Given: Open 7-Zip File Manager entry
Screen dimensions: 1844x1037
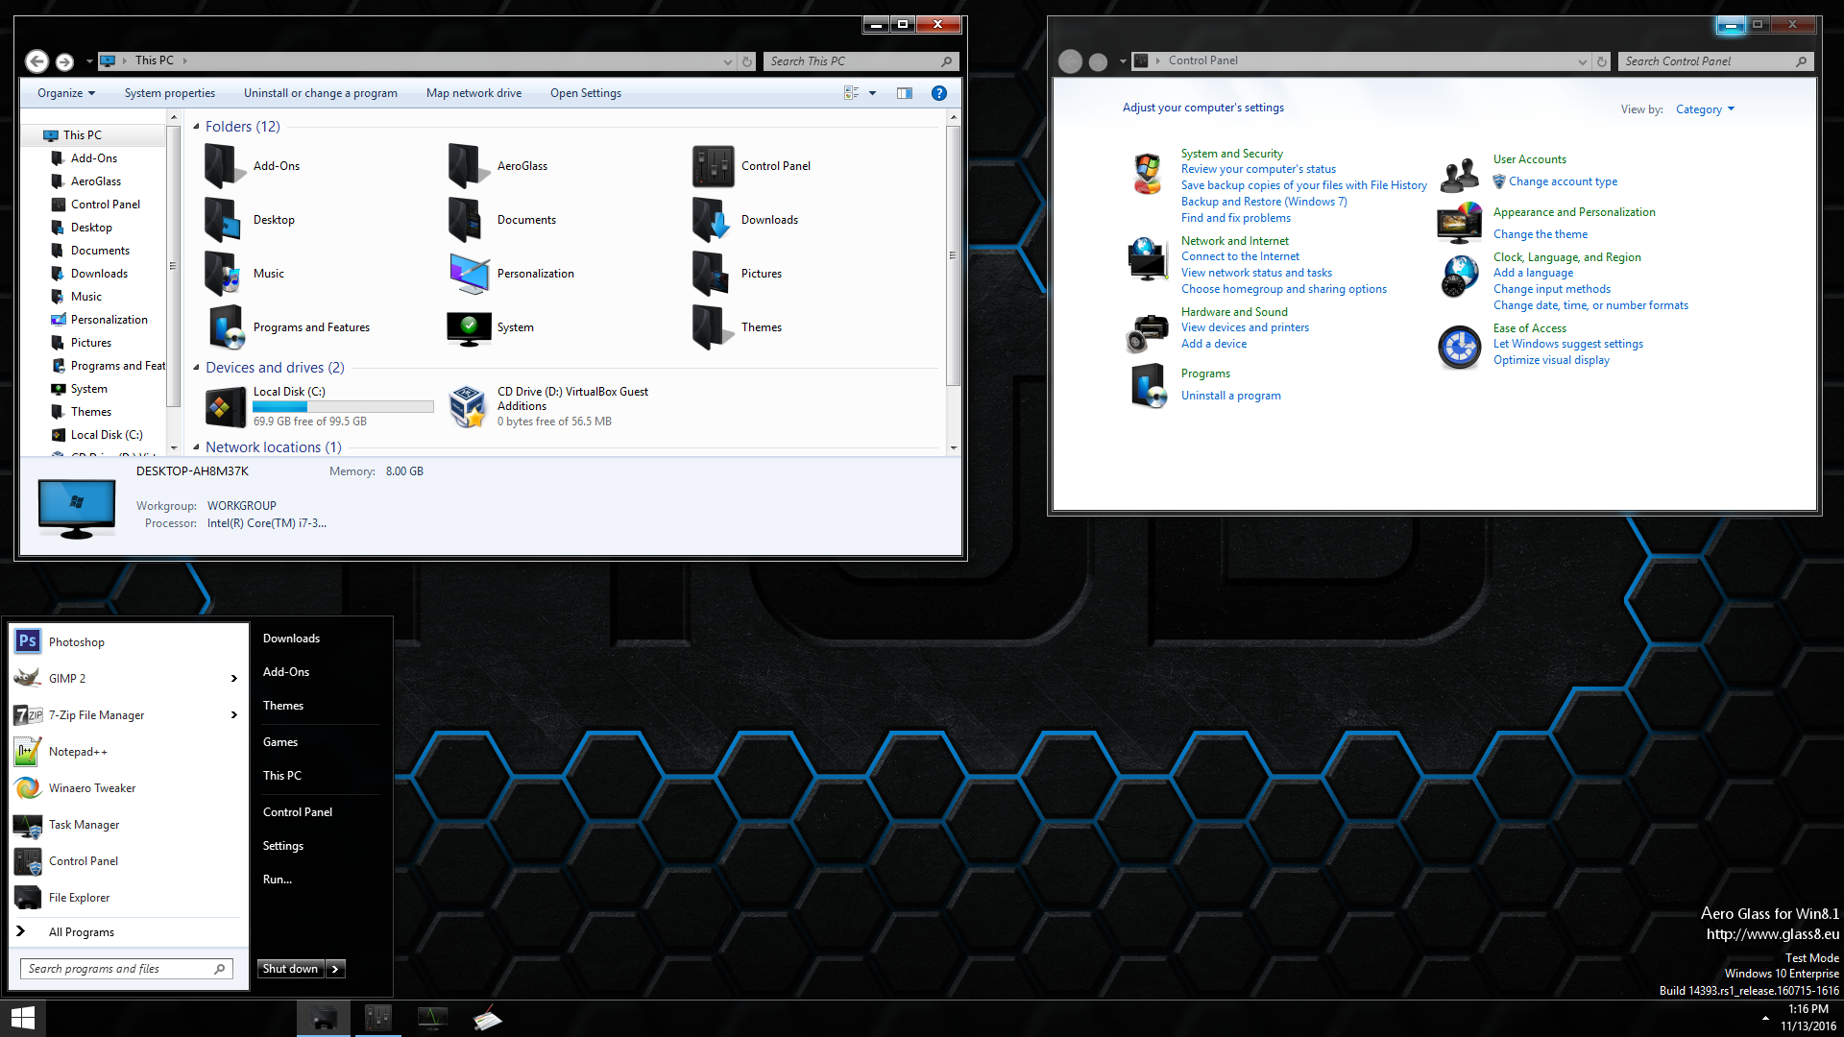Looking at the screenshot, I should point(129,715).
